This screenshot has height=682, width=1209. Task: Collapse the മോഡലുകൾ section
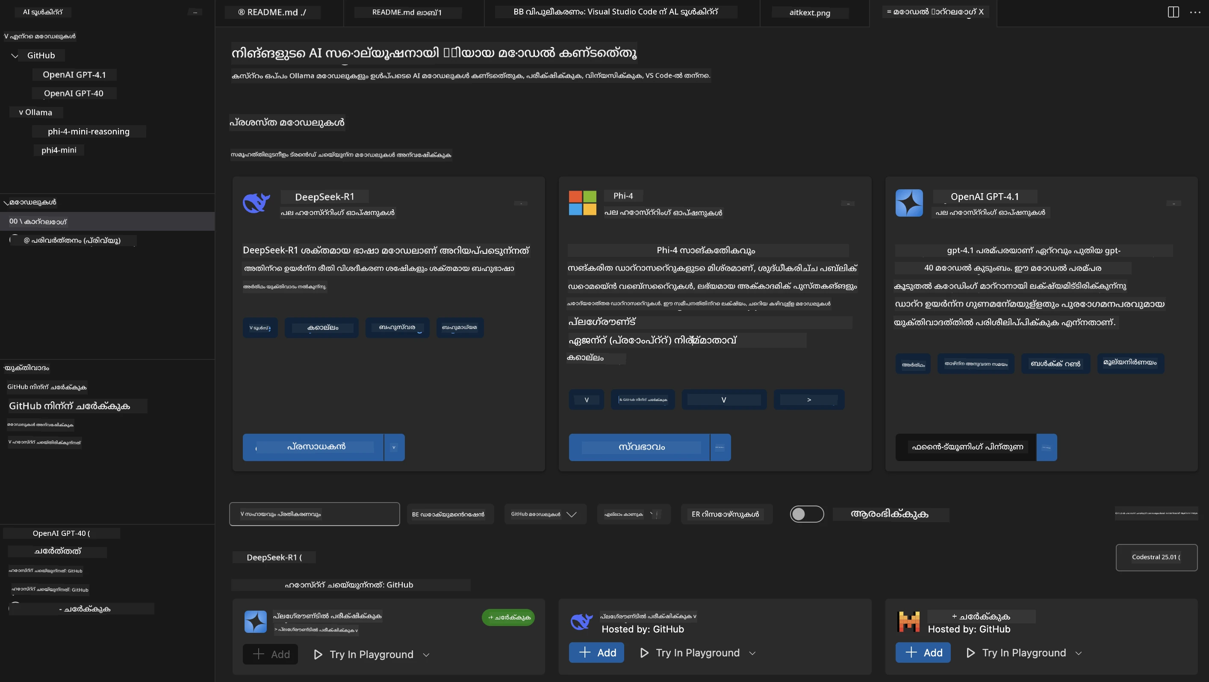click(x=6, y=203)
